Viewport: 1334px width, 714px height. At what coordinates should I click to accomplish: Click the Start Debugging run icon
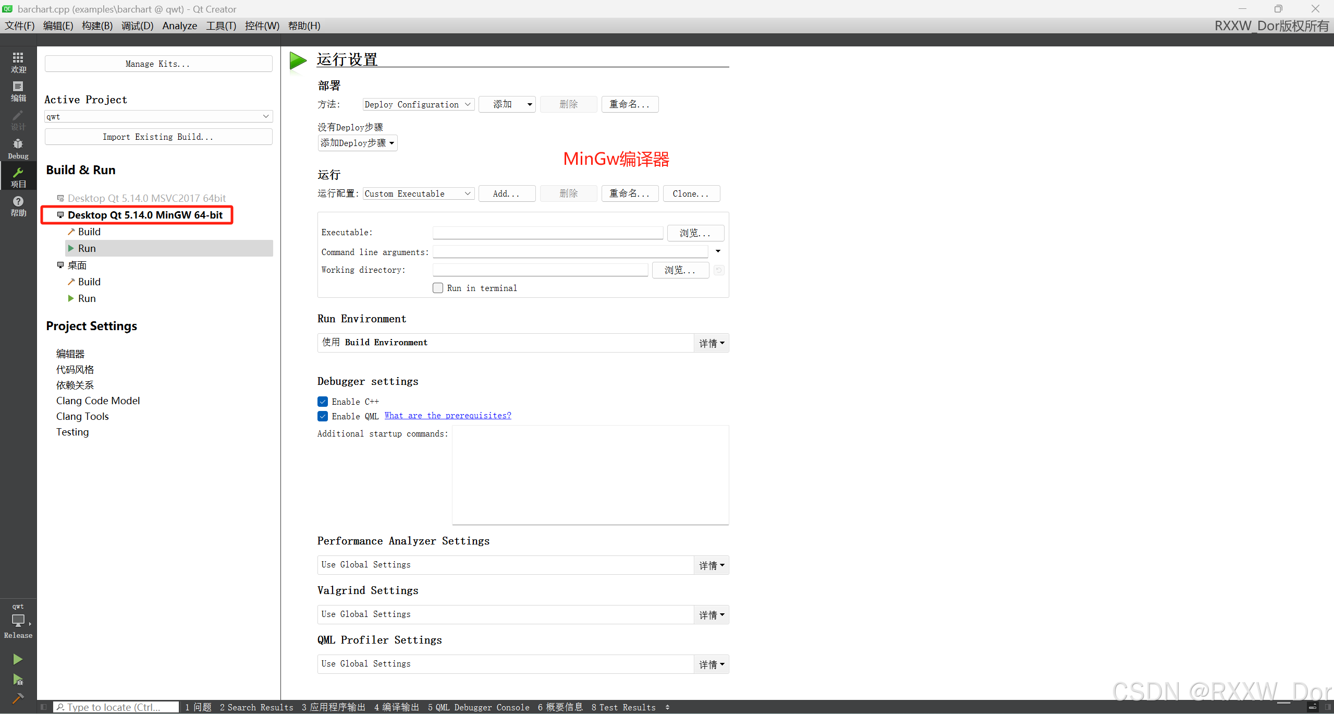[18, 679]
